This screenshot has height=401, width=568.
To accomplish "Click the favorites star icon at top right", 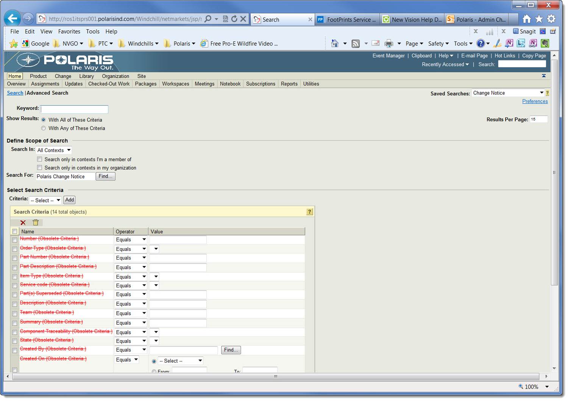I will [539, 19].
